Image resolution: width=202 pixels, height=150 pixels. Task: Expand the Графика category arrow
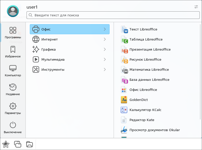pos(105,50)
